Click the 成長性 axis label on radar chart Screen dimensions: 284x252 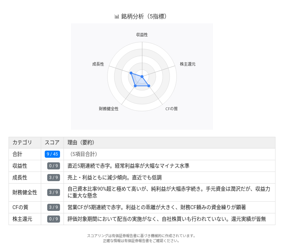(98, 64)
